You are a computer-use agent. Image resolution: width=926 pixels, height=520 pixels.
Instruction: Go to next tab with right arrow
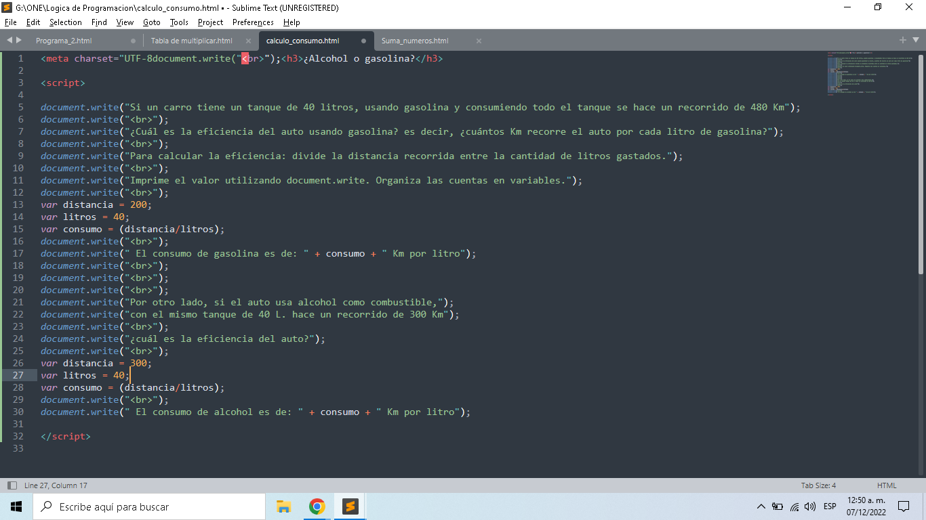pos(19,40)
